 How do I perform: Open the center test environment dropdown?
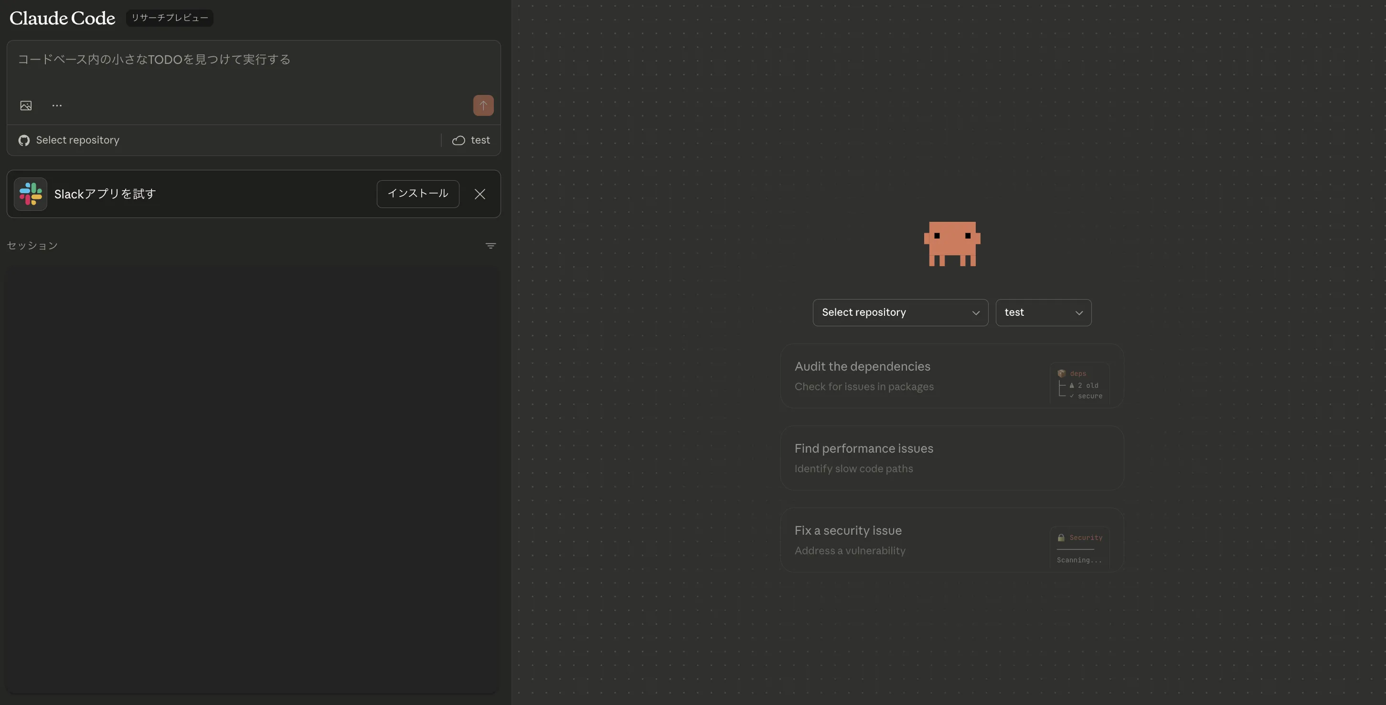pyautogui.click(x=1043, y=313)
